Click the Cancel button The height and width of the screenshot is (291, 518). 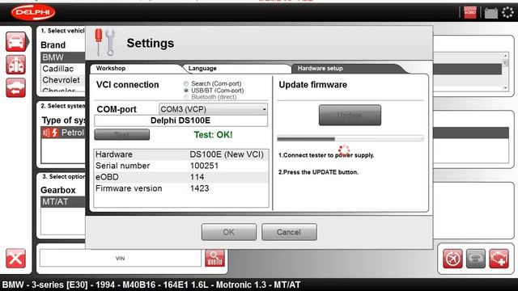(289, 232)
